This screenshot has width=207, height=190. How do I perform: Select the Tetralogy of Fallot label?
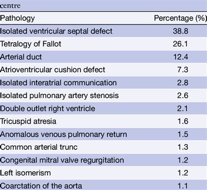(x=31, y=44)
